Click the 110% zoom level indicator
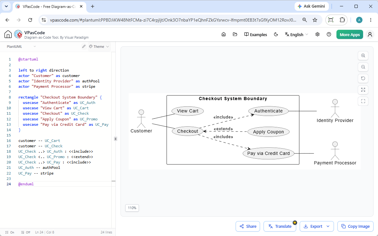The height and width of the screenshot is (236, 378). pos(132,208)
